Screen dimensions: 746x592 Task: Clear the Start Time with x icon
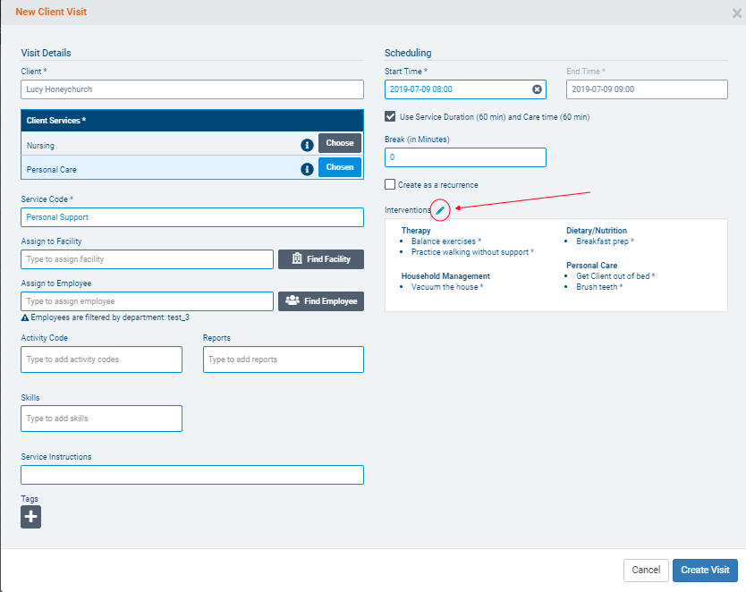tap(537, 89)
